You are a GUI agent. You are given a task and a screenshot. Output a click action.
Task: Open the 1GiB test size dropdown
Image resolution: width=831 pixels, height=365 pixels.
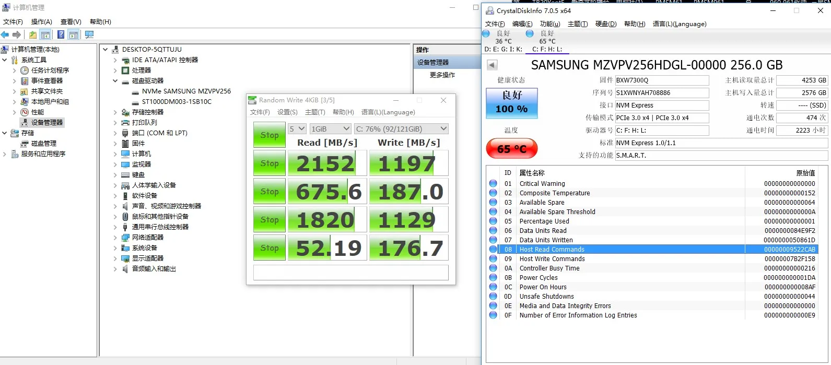[330, 128]
